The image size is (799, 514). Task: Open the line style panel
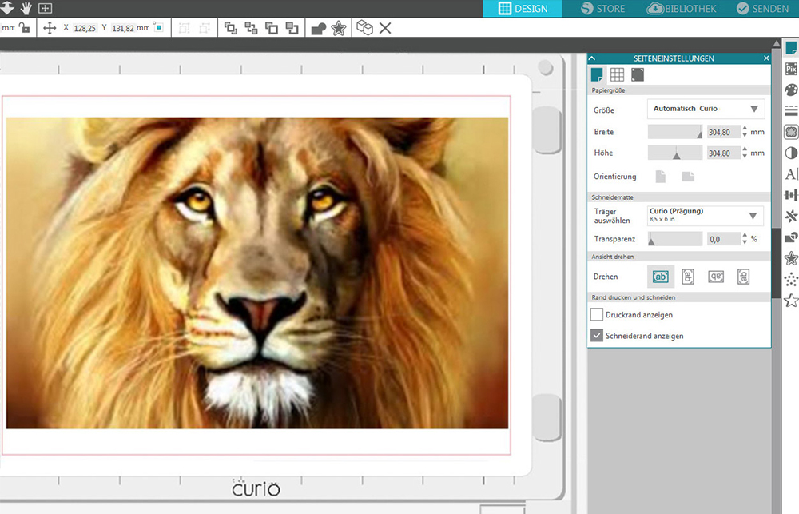(791, 110)
